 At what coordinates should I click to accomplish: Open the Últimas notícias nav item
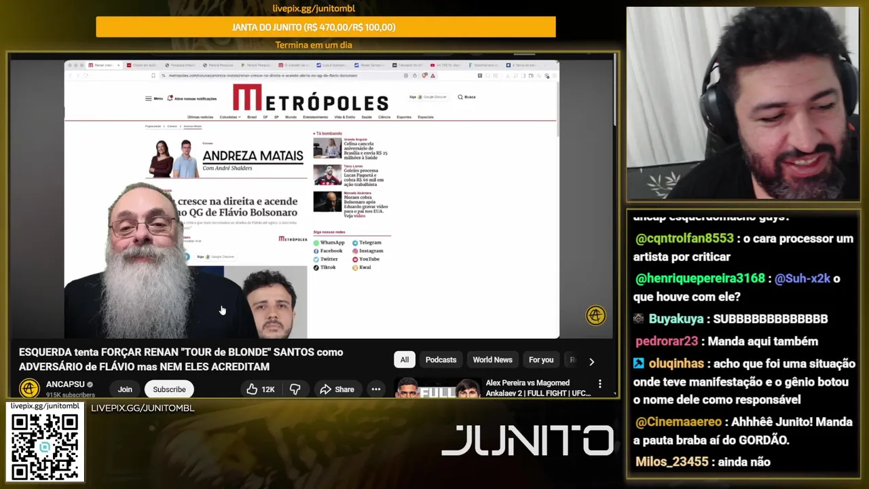coord(200,117)
